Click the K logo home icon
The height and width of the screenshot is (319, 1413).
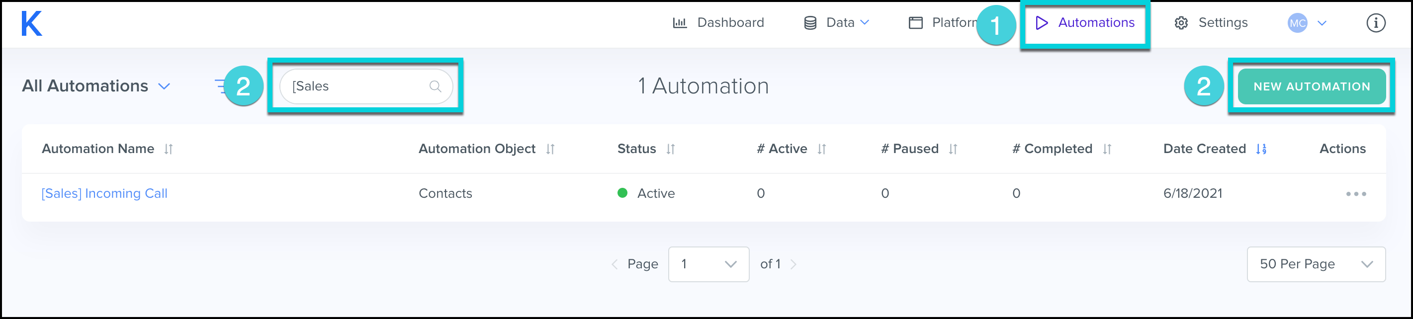tap(31, 23)
